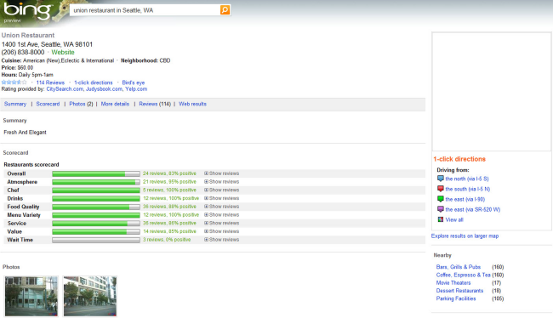Click the purple SR-520 W marker icon
Image resolution: width=553 pixels, height=318 pixels.
point(441,209)
